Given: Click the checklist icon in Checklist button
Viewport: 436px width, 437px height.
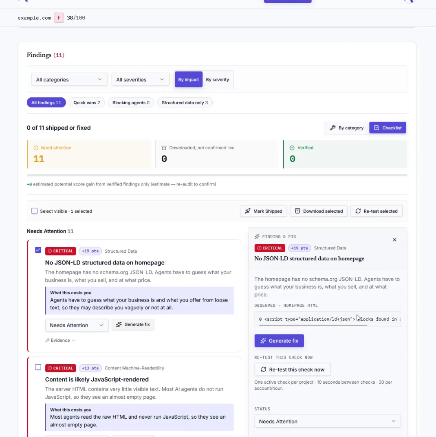Looking at the screenshot, I should click(377, 128).
